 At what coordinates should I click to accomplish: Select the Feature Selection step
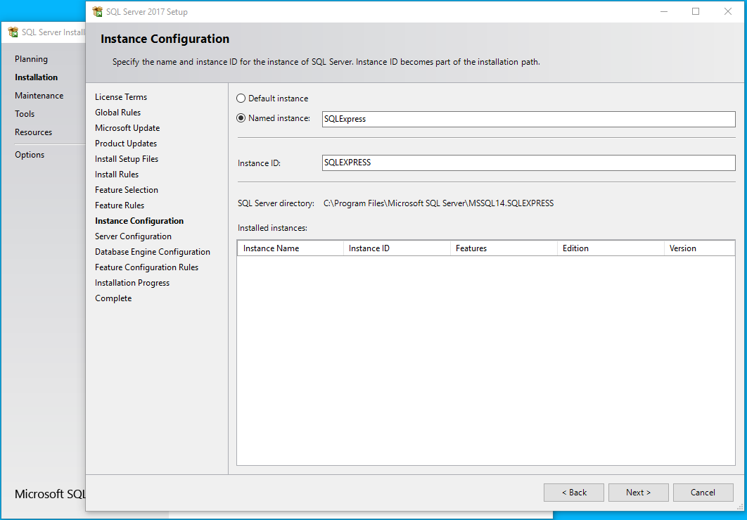[x=126, y=190]
